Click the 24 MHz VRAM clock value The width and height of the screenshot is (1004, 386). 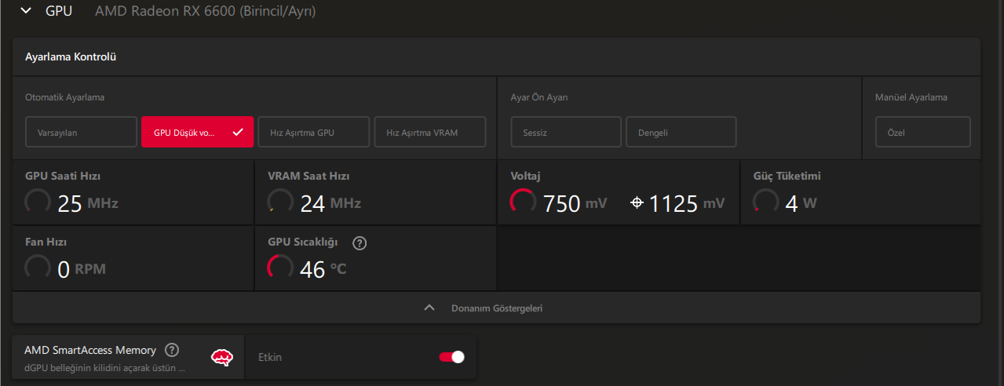pyautogui.click(x=330, y=204)
